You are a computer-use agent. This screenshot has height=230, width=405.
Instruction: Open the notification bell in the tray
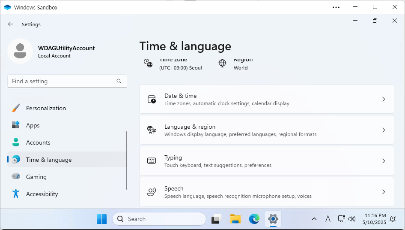[x=393, y=219]
